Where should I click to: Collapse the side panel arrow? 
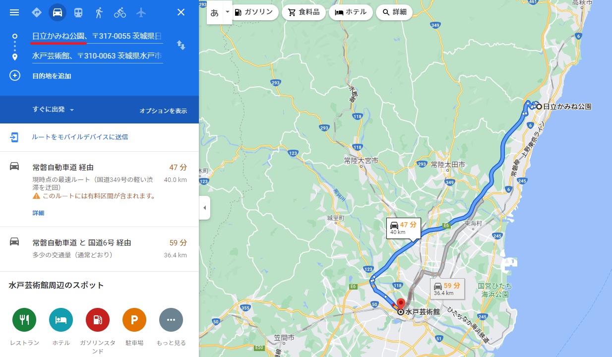click(205, 208)
